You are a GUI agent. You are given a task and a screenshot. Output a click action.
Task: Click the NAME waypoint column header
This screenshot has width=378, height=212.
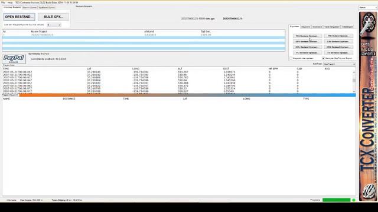[6, 99]
